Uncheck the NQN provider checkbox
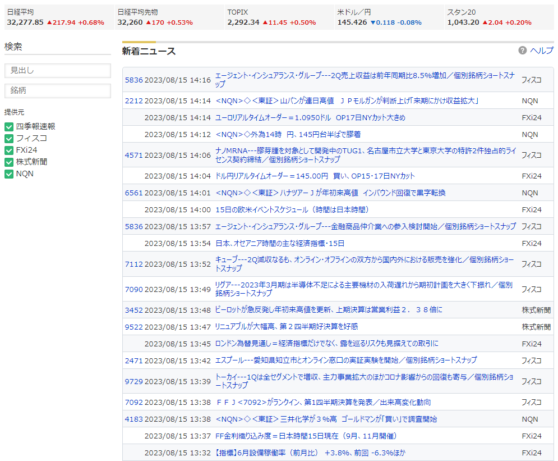This screenshot has height=461, width=558. [x=9, y=174]
